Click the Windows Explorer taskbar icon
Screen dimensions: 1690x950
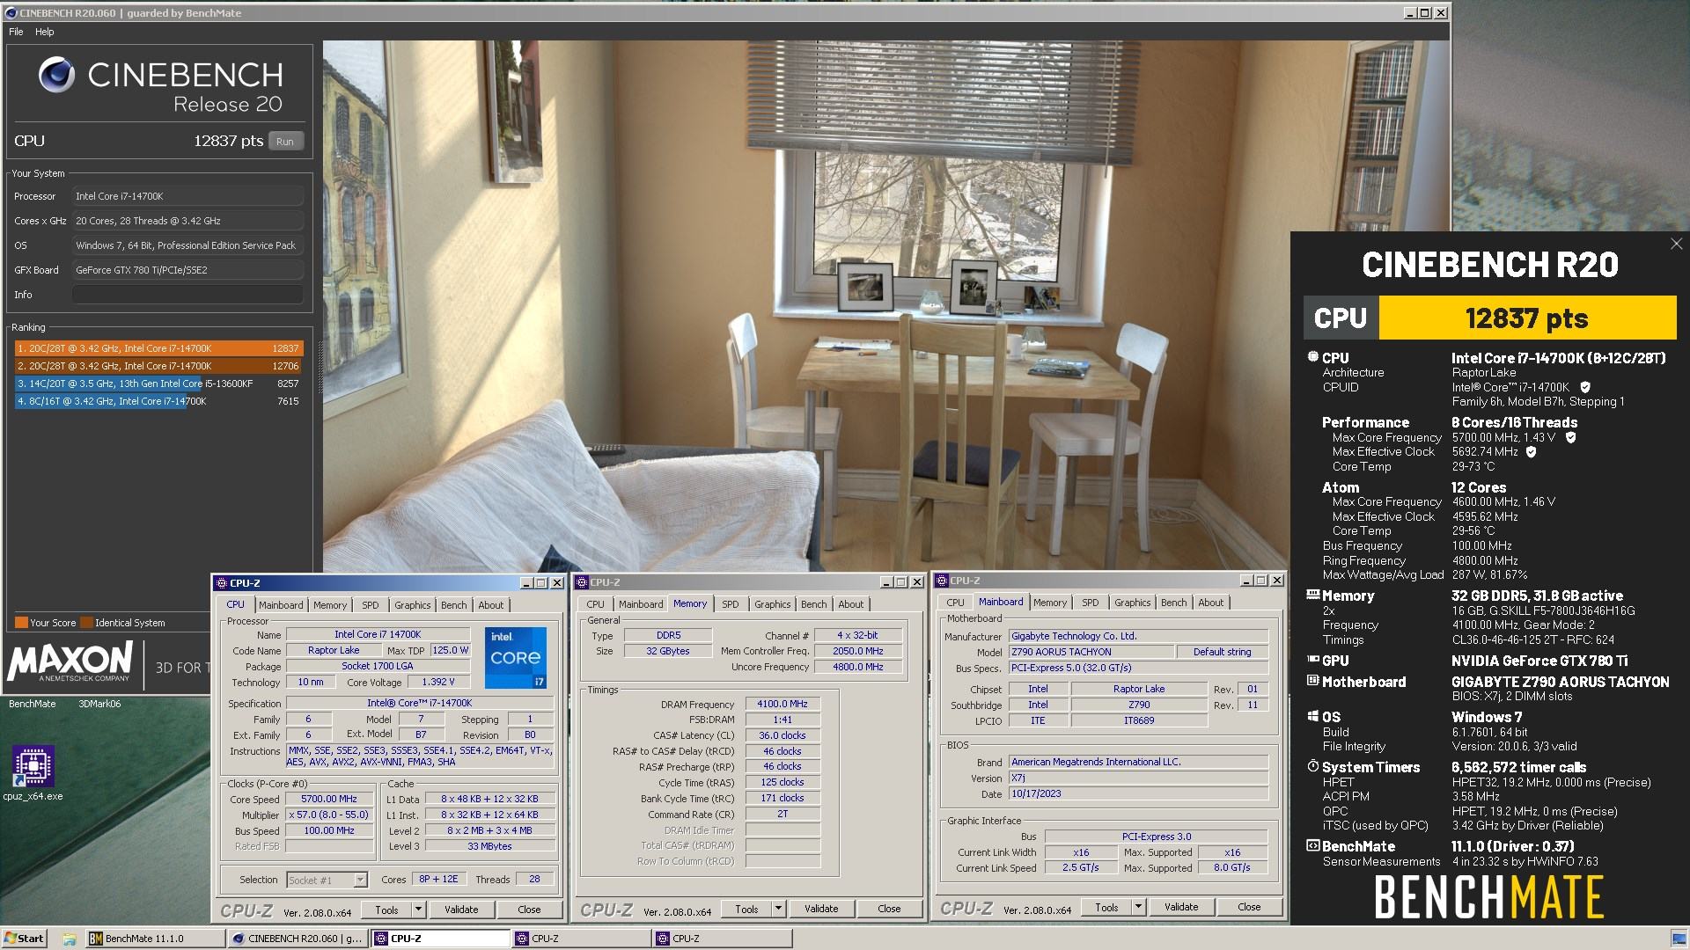coord(69,939)
